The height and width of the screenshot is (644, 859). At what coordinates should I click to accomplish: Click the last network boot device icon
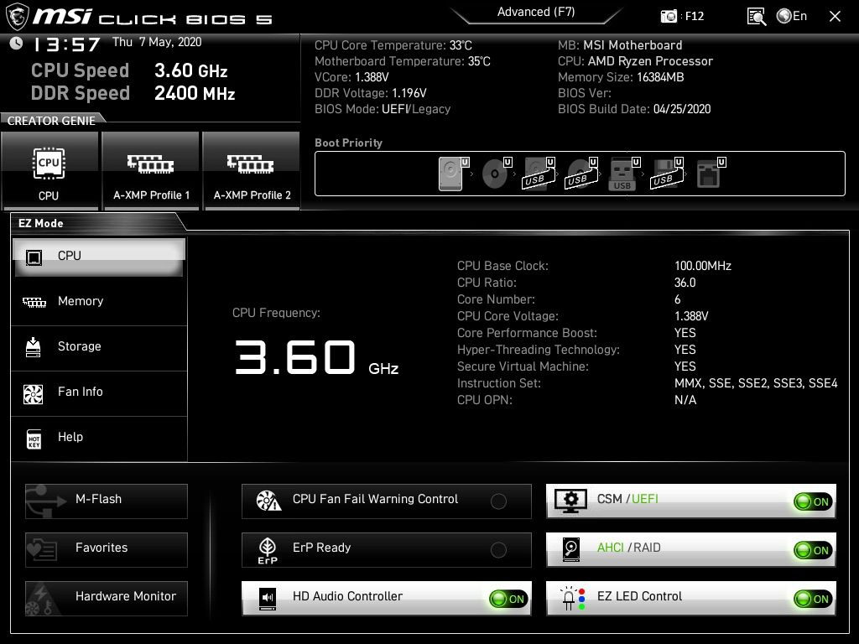tap(709, 174)
